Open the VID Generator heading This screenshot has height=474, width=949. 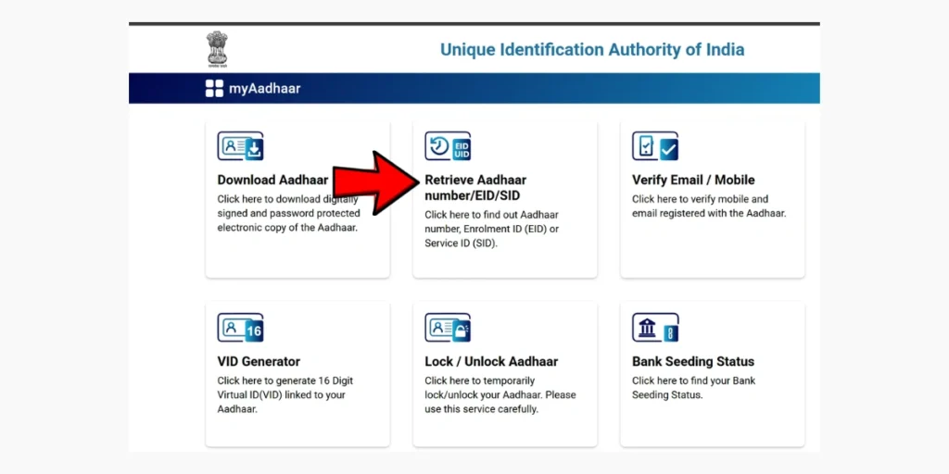click(259, 362)
